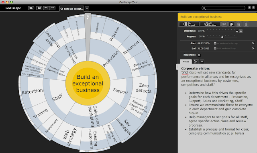The height and width of the screenshot is (153, 257).
Task: Select the Zero defects subgoal
Action: click(144, 88)
